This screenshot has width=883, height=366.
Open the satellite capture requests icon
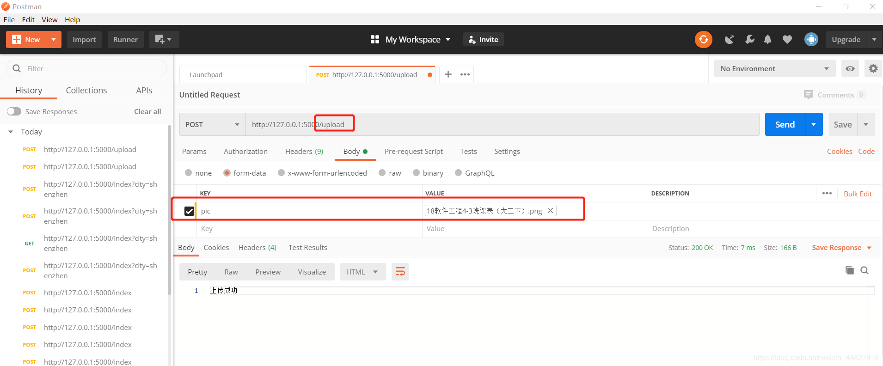click(729, 39)
